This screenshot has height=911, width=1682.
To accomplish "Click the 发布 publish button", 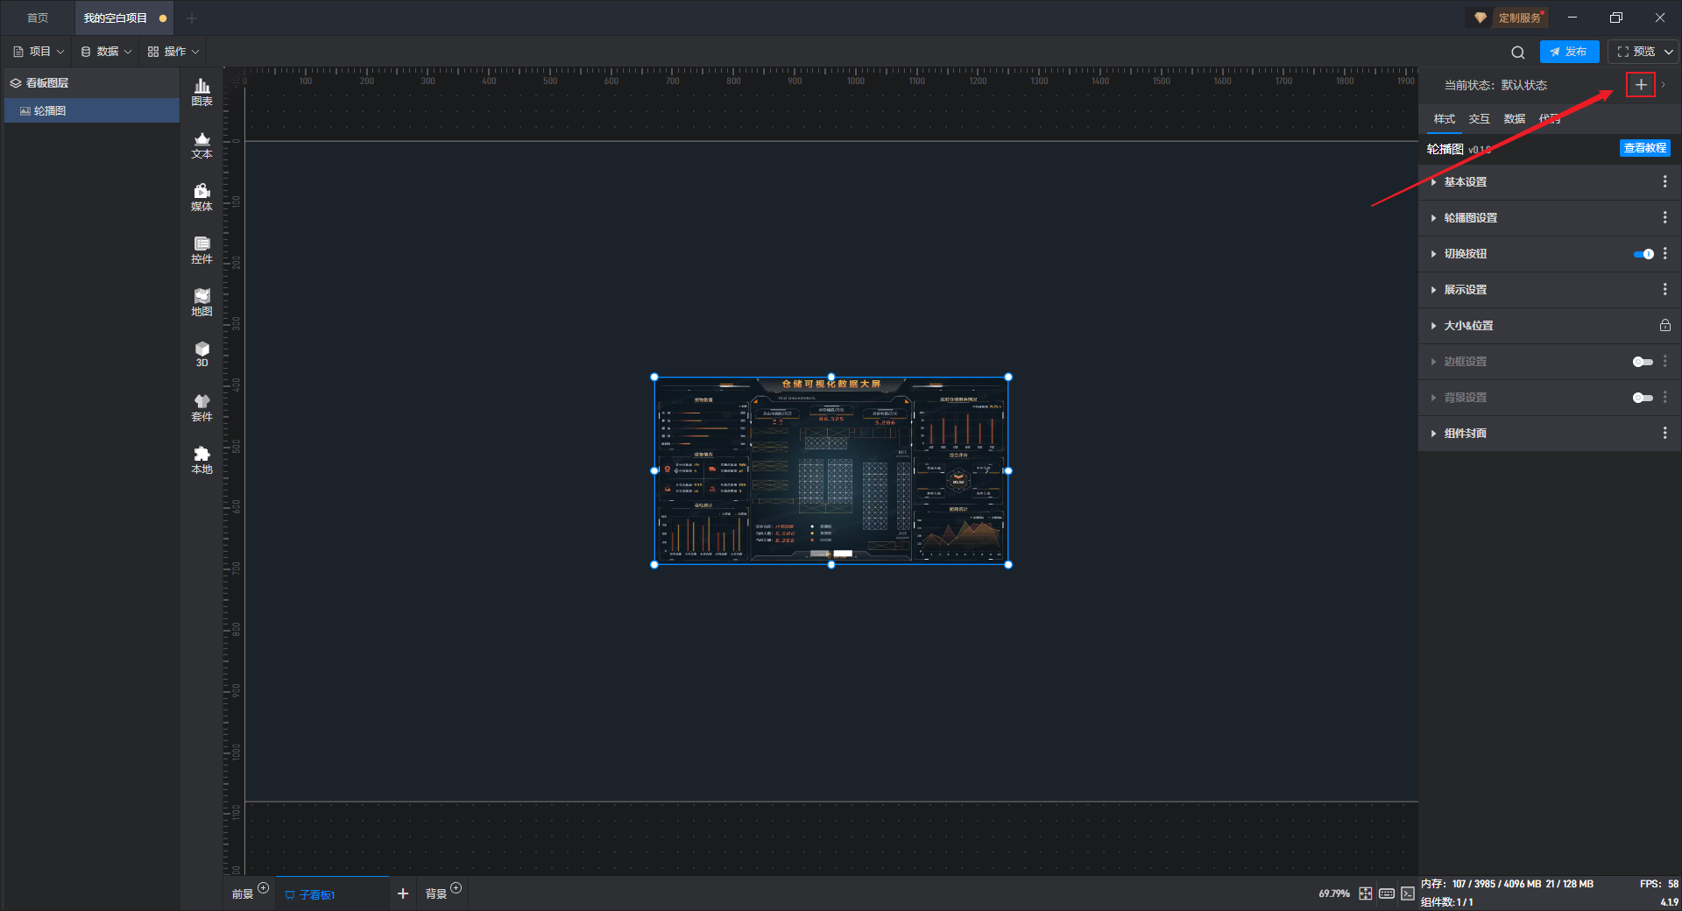I will (x=1569, y=52).
